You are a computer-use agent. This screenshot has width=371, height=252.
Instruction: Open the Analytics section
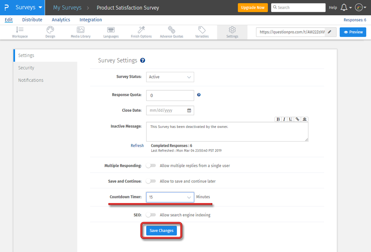click(x=61, y=19)
